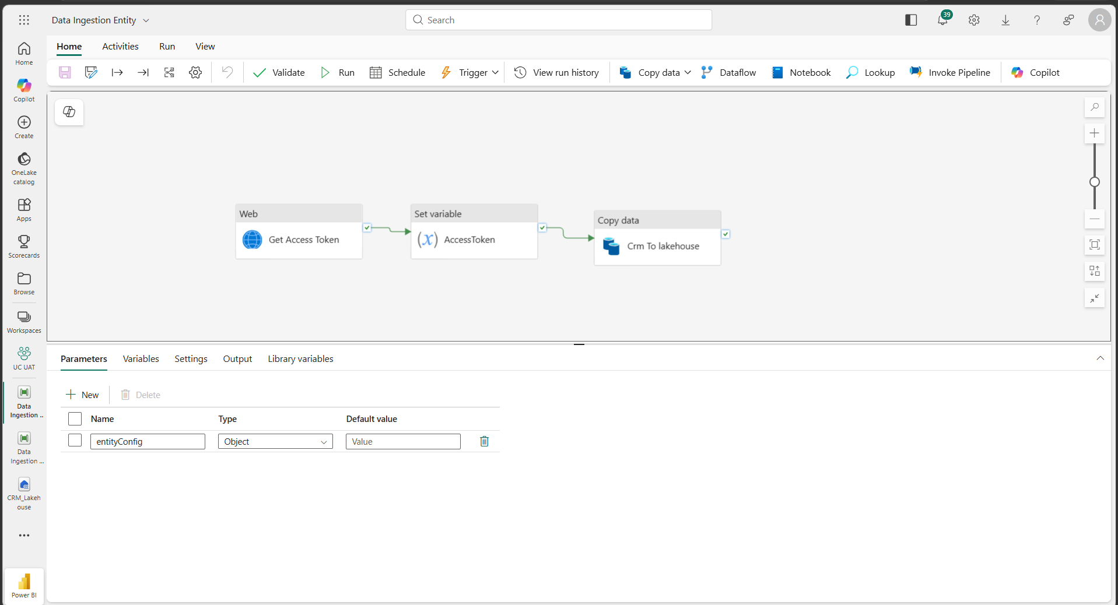
Task: Open notifications bell with 39 badge
Action: pos(943,20)
